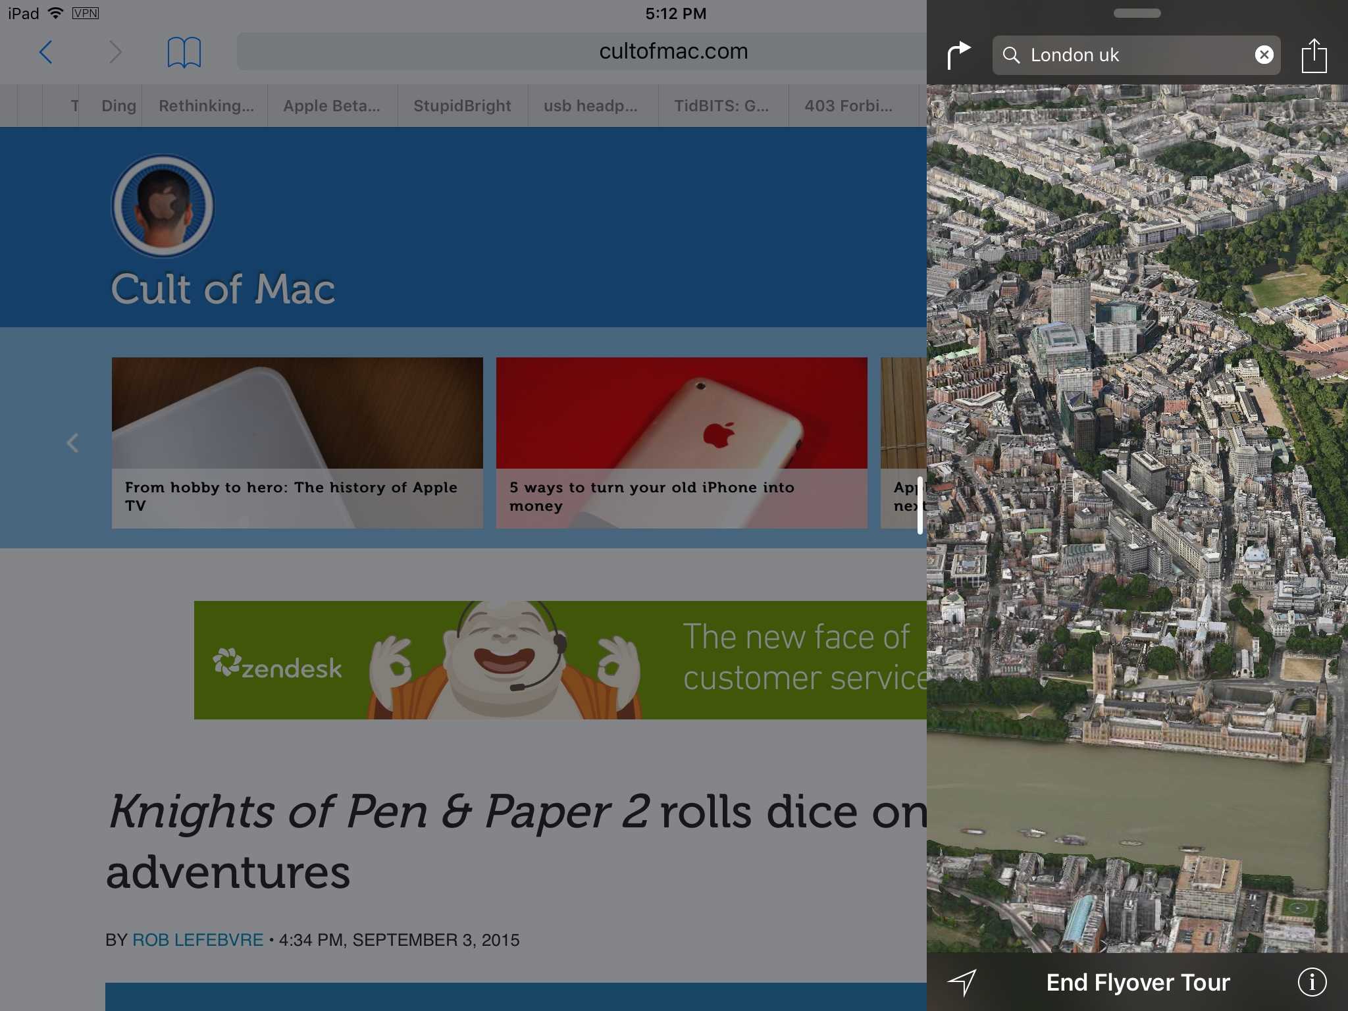1348x1011 pixels.
Task: Open the Maps info button
Action: pos(1311,982)
